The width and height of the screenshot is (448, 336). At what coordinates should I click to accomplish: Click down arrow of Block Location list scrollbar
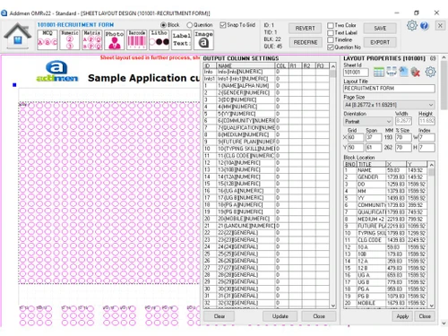(x=431, y=306)
